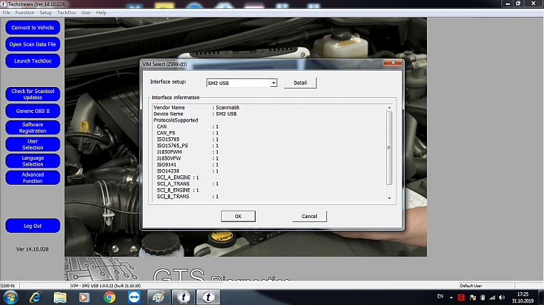544x305 pixels.
Task: Open Paint application in taskbar
Action: [x=158, y=298]
